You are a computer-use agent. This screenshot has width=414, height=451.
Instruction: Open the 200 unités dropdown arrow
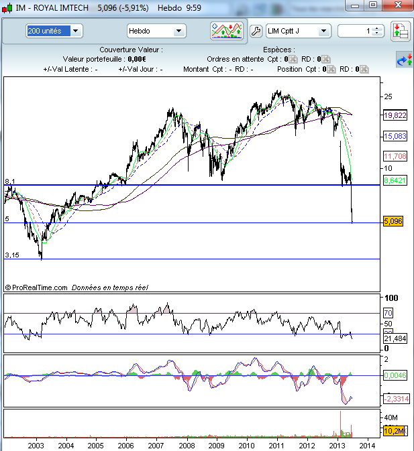pos(76,31)
